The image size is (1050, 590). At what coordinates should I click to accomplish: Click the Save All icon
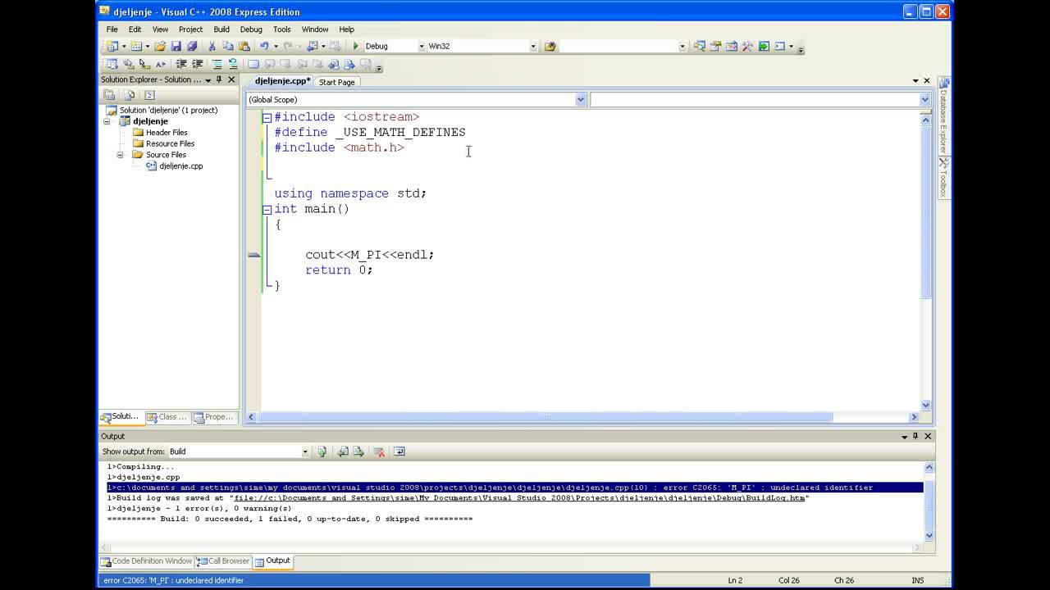(192, 46)
